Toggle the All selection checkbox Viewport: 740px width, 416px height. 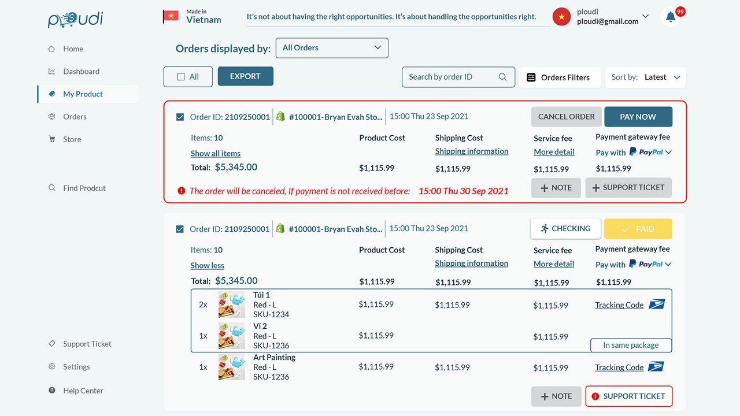(x=180, y=76)
